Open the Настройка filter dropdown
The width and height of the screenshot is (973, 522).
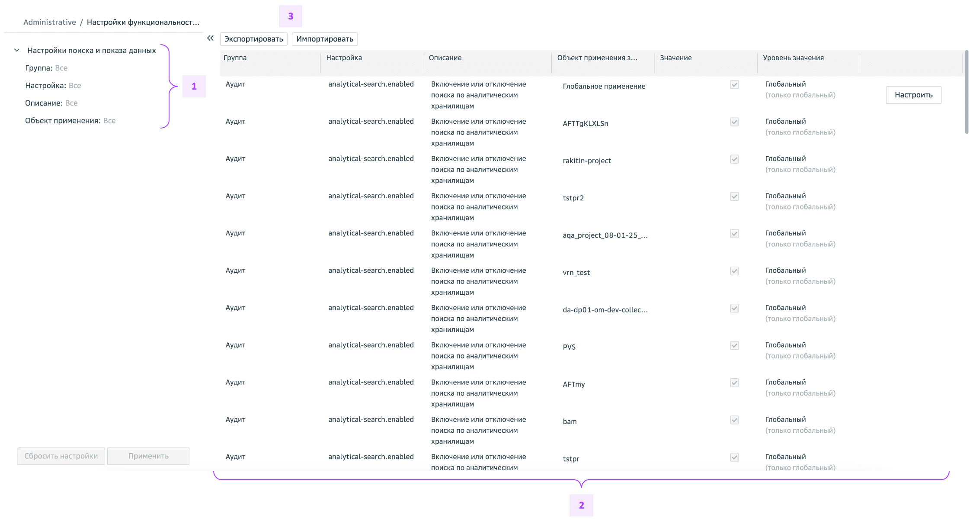(x=75, y=86)
